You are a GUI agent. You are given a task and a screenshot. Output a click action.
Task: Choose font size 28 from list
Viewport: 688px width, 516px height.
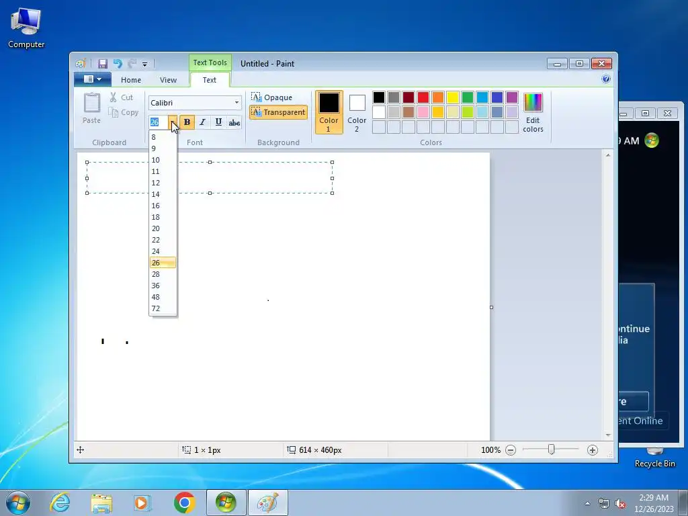point(163,274)
